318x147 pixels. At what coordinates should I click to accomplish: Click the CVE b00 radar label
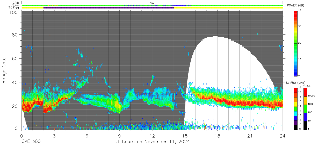31,142
